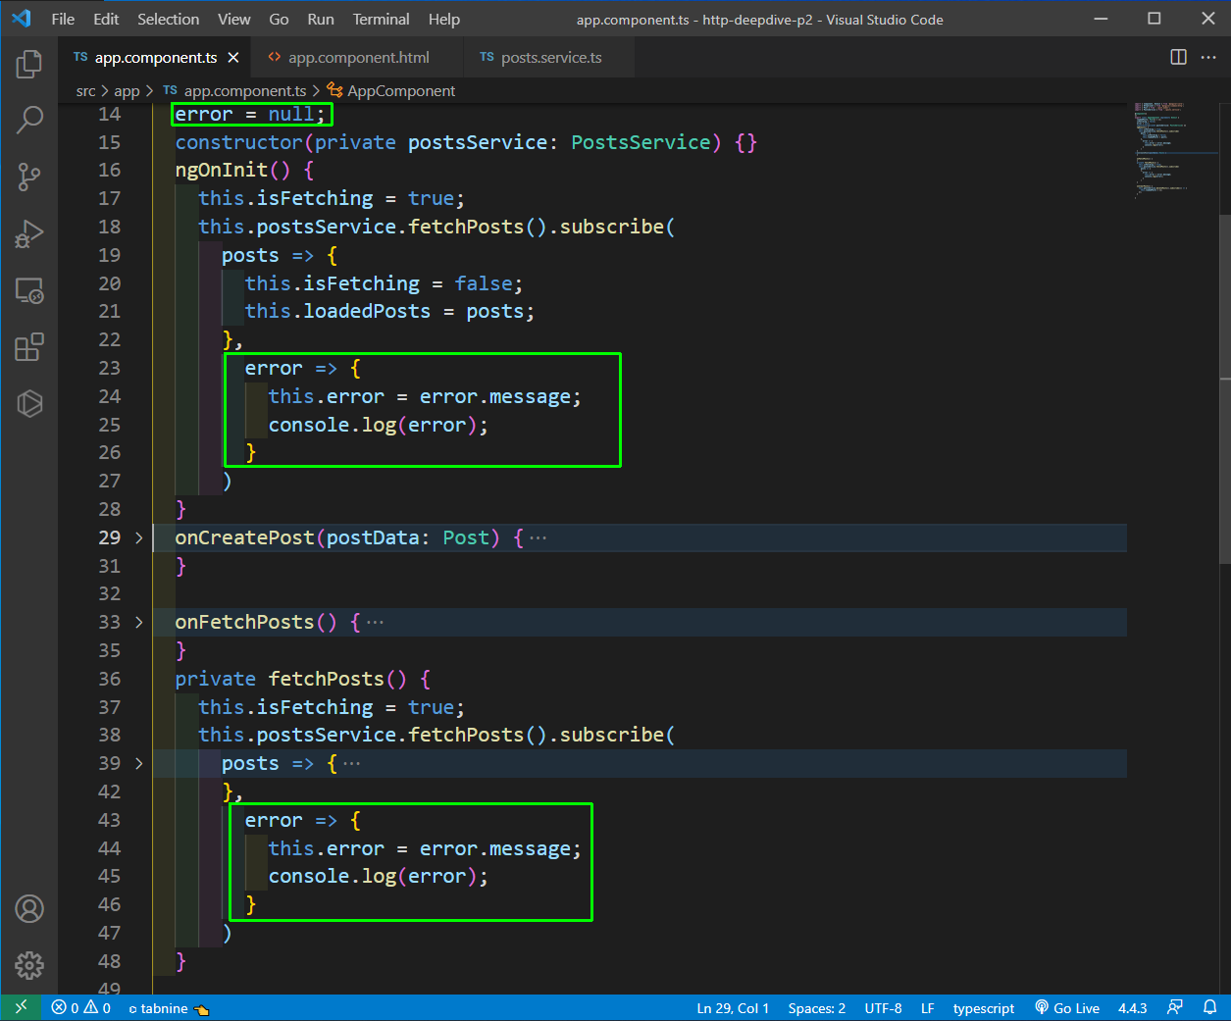Click 'this.loadedPosts = posts;' on line 21
Image resolution: width=1231 pixels, height=1021 pixels.
point(389,311)
